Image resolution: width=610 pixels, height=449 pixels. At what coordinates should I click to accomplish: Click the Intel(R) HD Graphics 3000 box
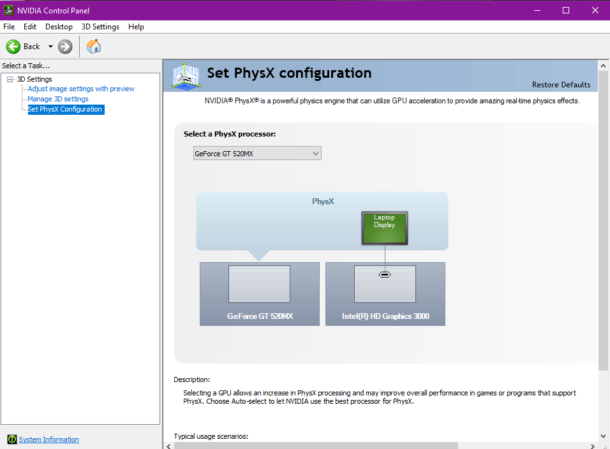(x=385, y=294)
